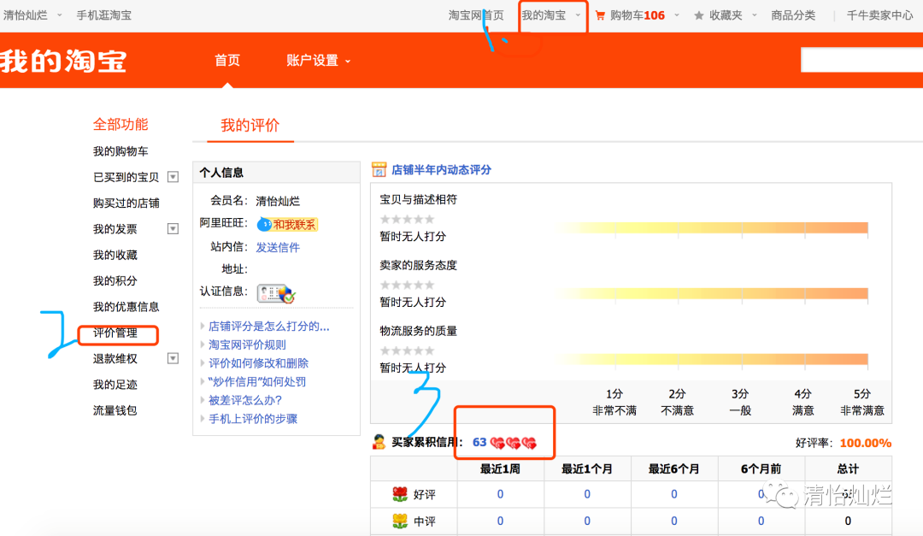The height and width of the screenshot is (536, 923).
Task: Click the 店铺半年内动态评分 calendar icon
Action: click(379, 169)
